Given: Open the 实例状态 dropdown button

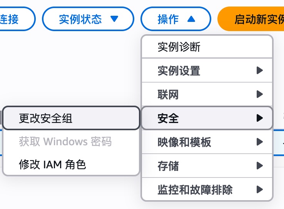Looking at the screenshot, I should 88,18.
